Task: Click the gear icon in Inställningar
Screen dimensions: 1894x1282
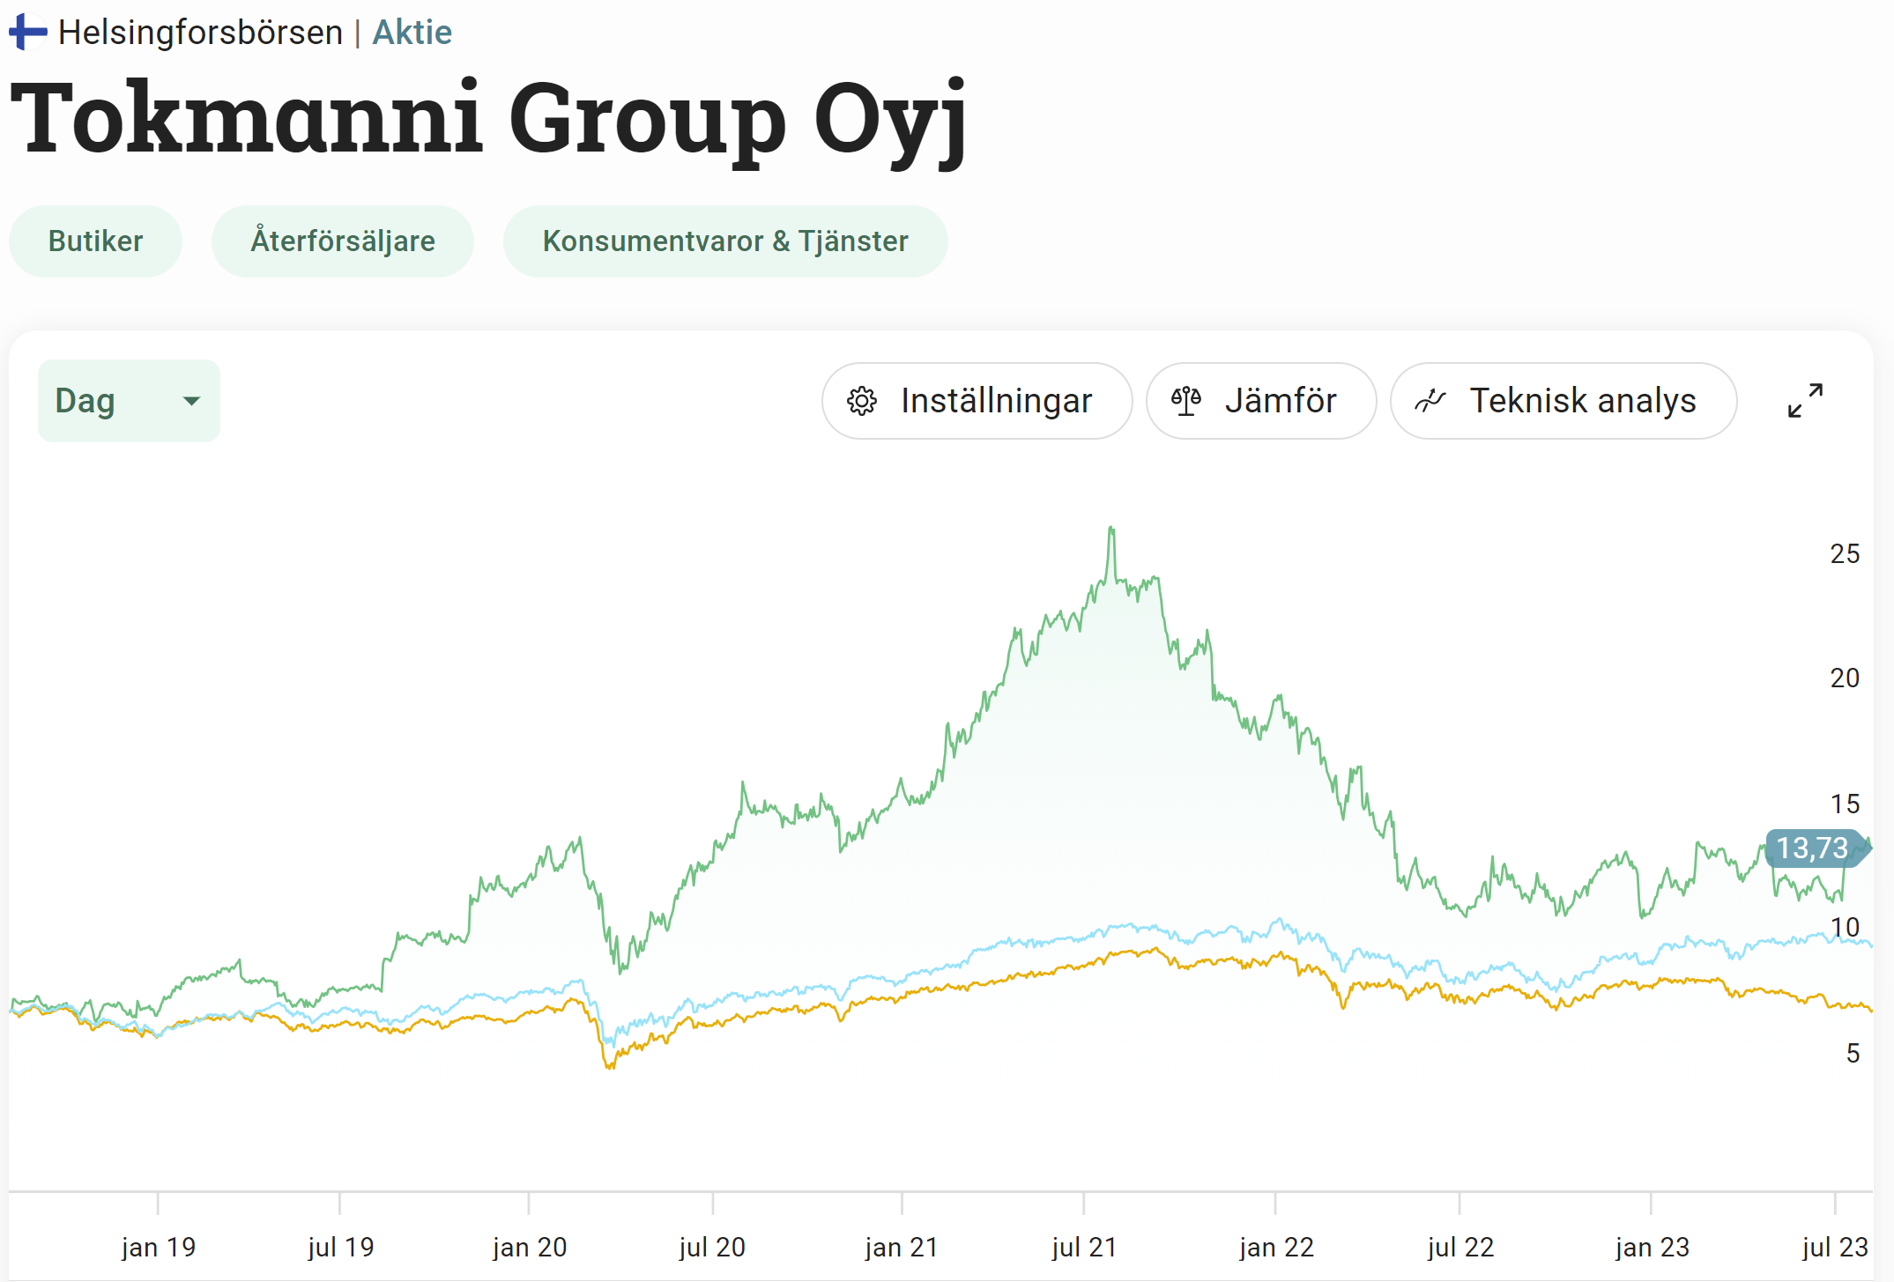Action: (x=861, y=401)
